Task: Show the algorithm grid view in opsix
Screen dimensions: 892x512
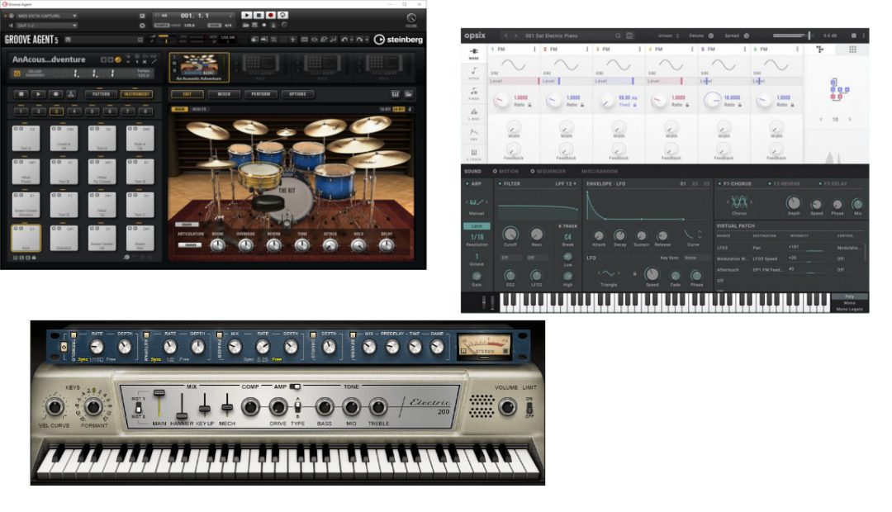Action: click(x=852, y=50)
